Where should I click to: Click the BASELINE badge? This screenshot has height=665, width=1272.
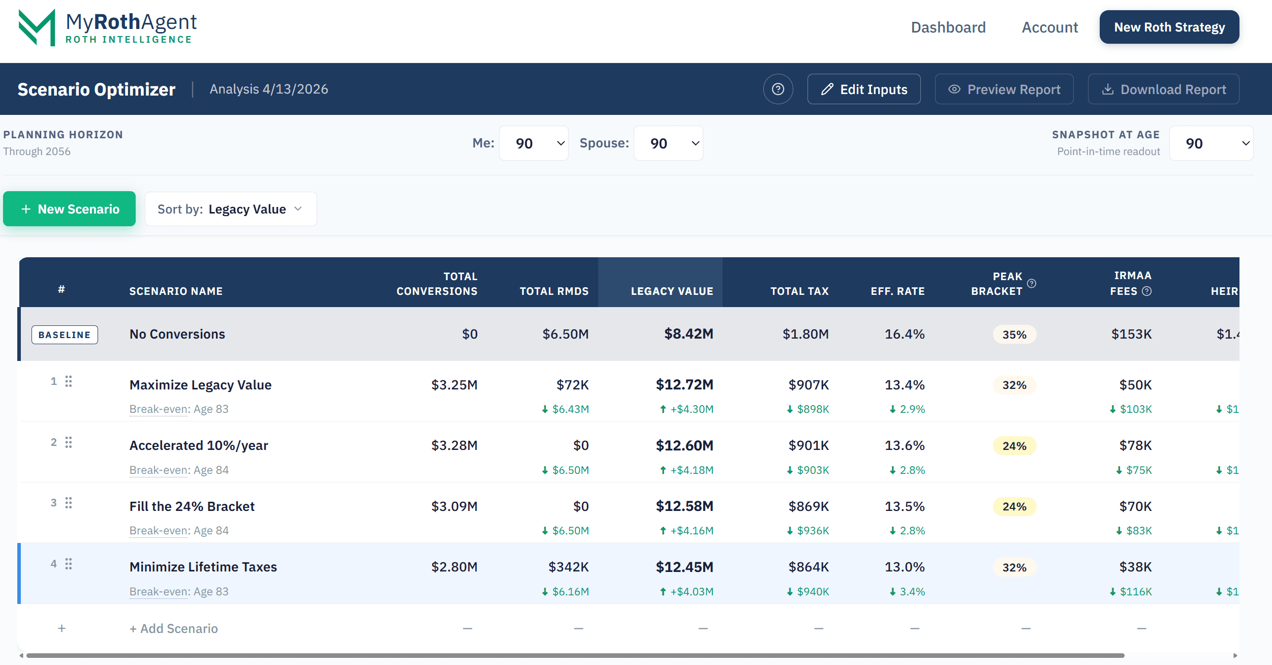(x=65, y=335)
